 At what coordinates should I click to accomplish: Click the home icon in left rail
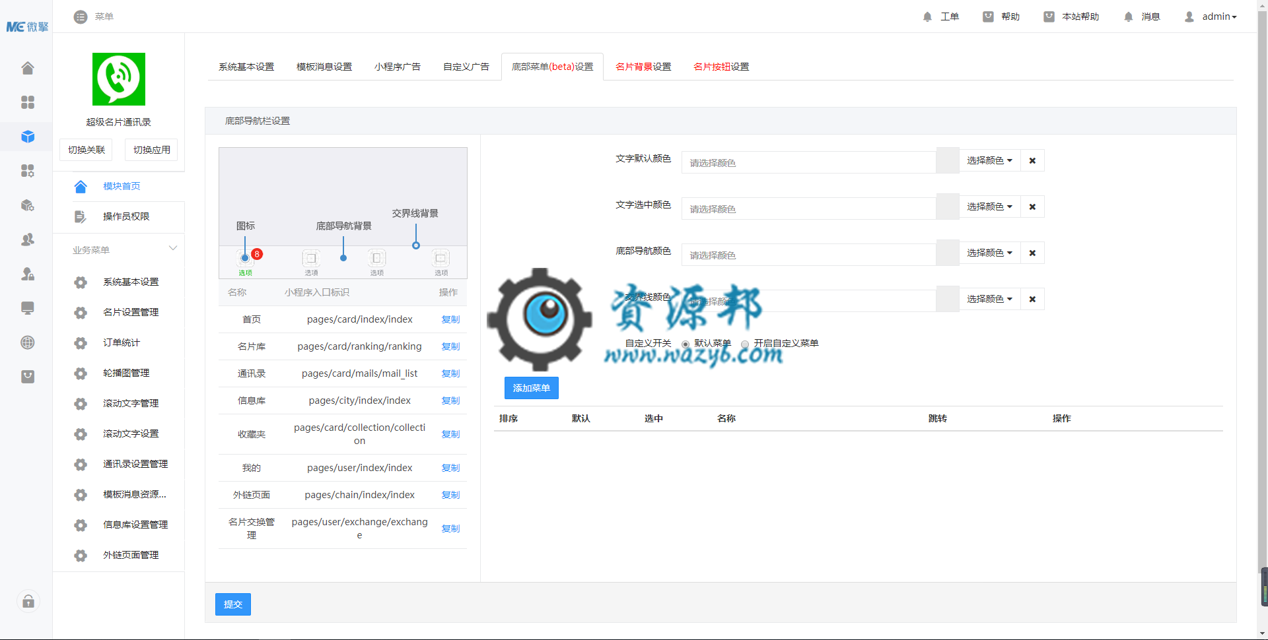[28, 68]
